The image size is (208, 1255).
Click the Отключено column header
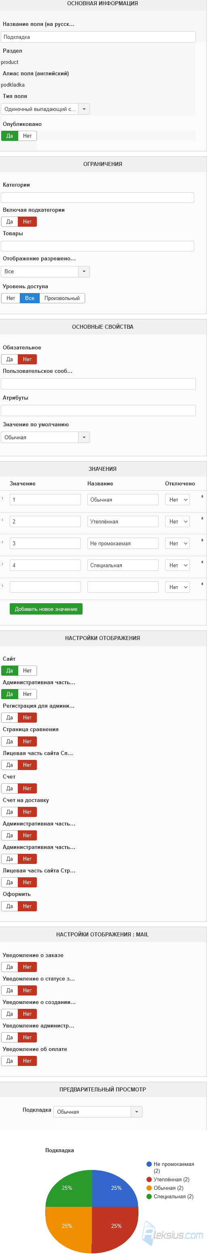[180, 484]
